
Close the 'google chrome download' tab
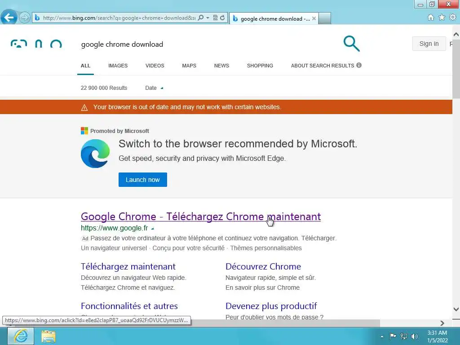point(314,18)
